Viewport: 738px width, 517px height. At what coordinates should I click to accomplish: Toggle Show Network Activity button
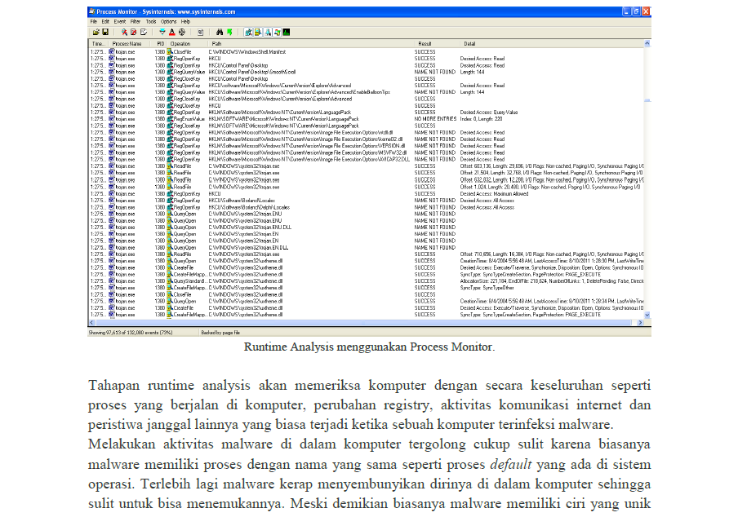[x=268, y=32]
